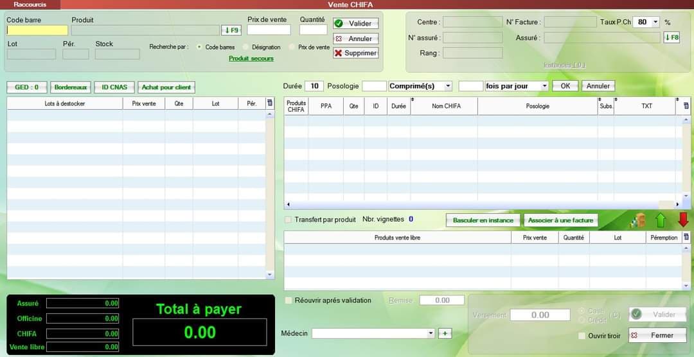
Task: Click trash icon in Produits CHIFA table header
Action: [x=686, y=106]
